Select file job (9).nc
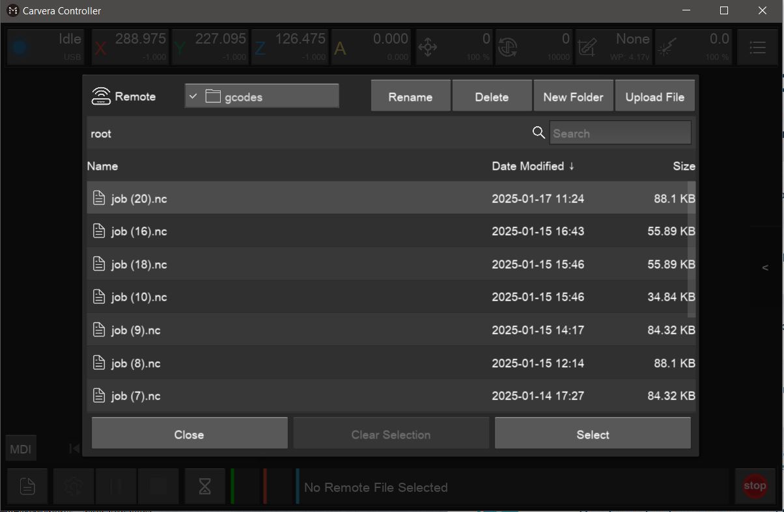Viewport: 784px width, 512px height. pyautogui.click(x=391, y=330)
